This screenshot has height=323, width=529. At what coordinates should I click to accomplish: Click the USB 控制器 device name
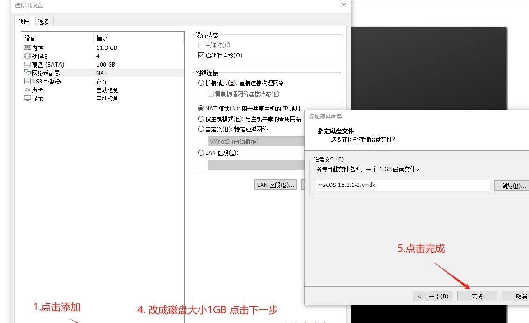point(47,82)
